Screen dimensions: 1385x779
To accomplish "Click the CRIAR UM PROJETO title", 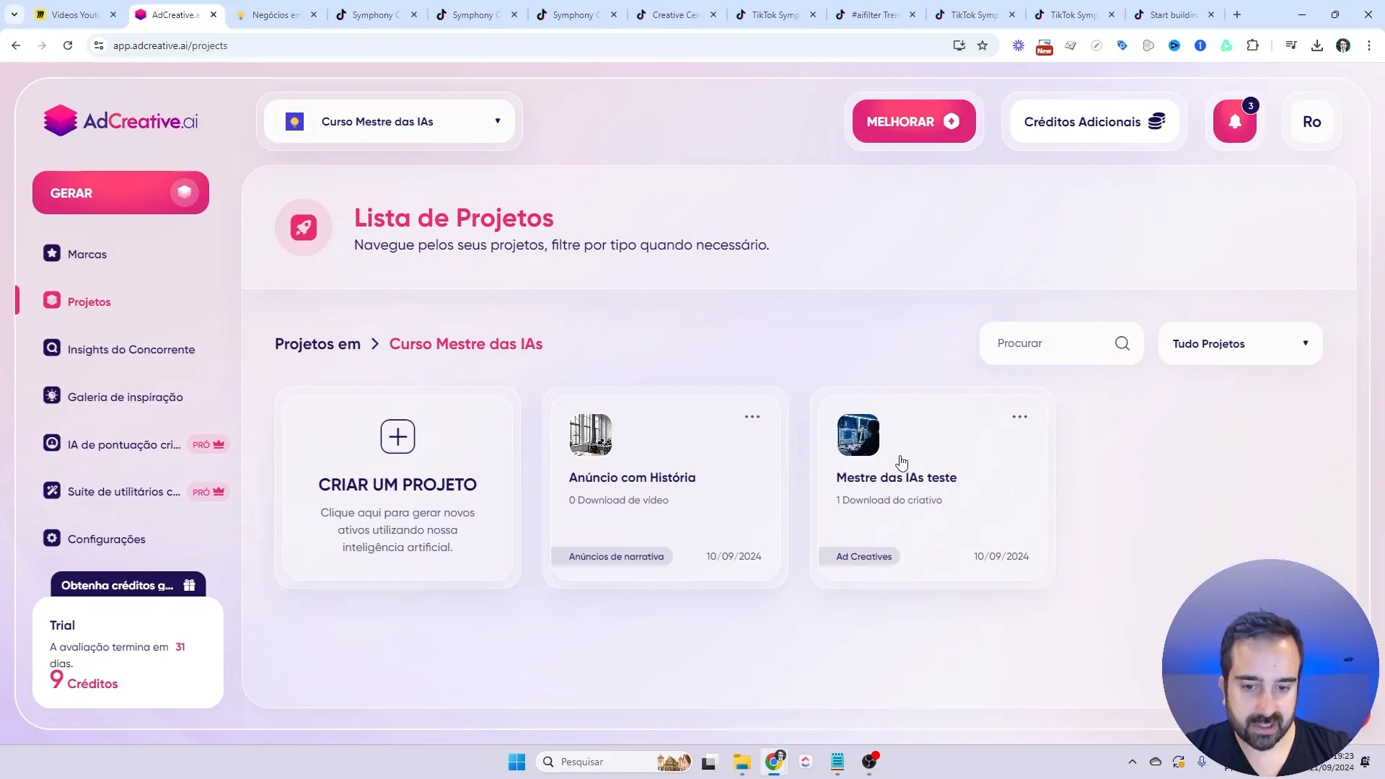I will pos(397,485).
